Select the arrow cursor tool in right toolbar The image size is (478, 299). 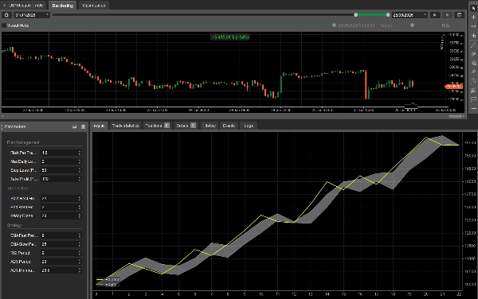point(473,8)
